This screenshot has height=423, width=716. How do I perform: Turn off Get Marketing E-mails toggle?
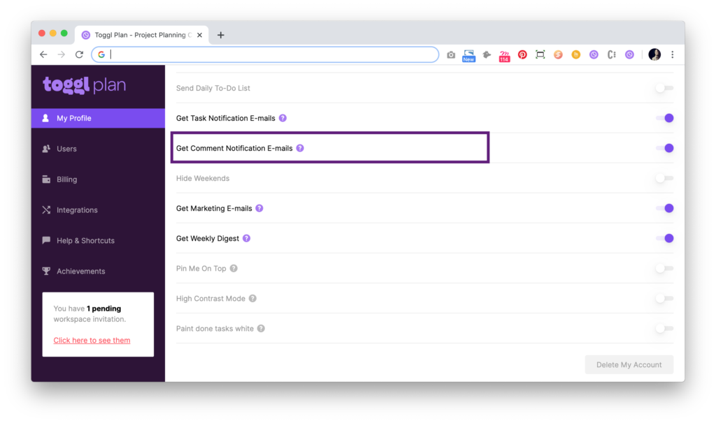click(x=664, y=209)
